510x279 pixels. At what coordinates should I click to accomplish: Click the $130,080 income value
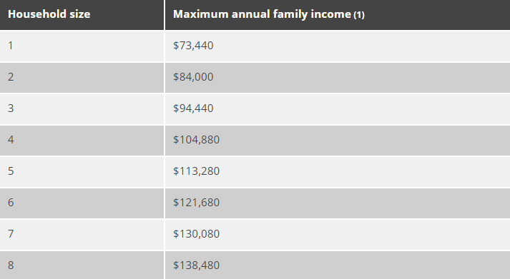[x=197, y=234]
